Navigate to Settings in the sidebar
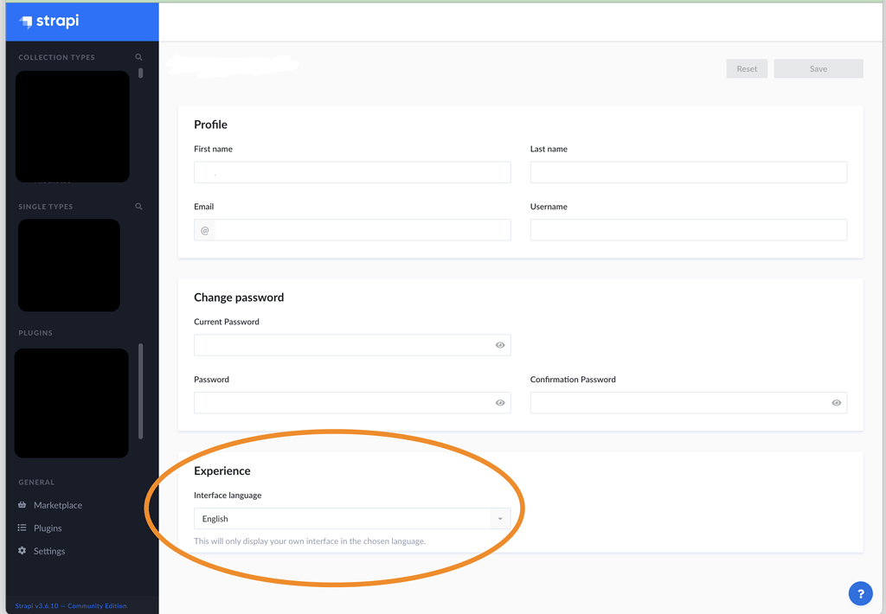886x614 pixels. coord(49,551)
